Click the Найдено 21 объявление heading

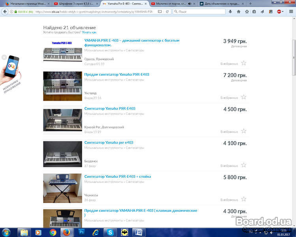pos(69,28)
